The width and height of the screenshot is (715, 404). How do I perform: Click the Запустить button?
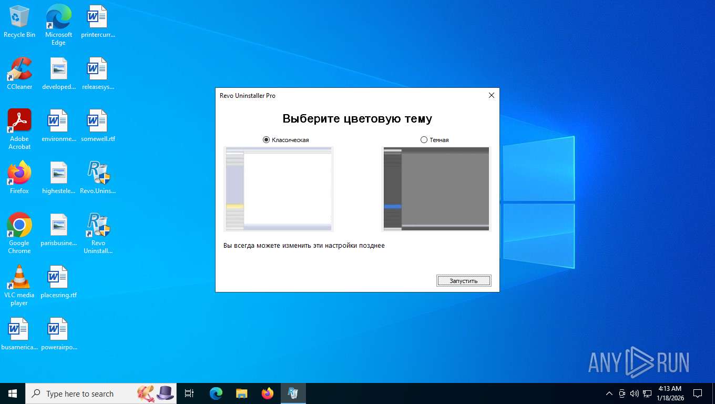(x=464, y=281)
